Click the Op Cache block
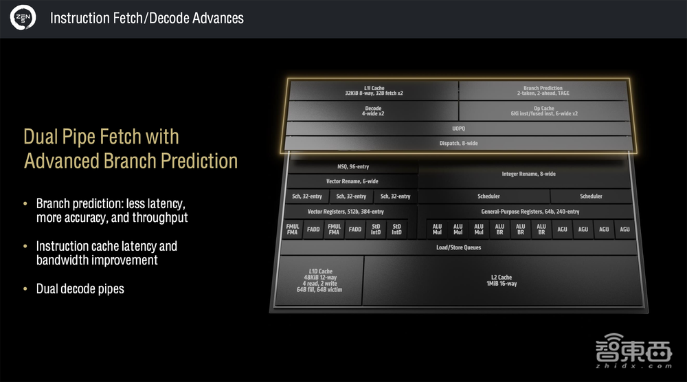Image resolution: width=687 pixels, height=382 pixels. pyautogui.click(x=543, y=111)
